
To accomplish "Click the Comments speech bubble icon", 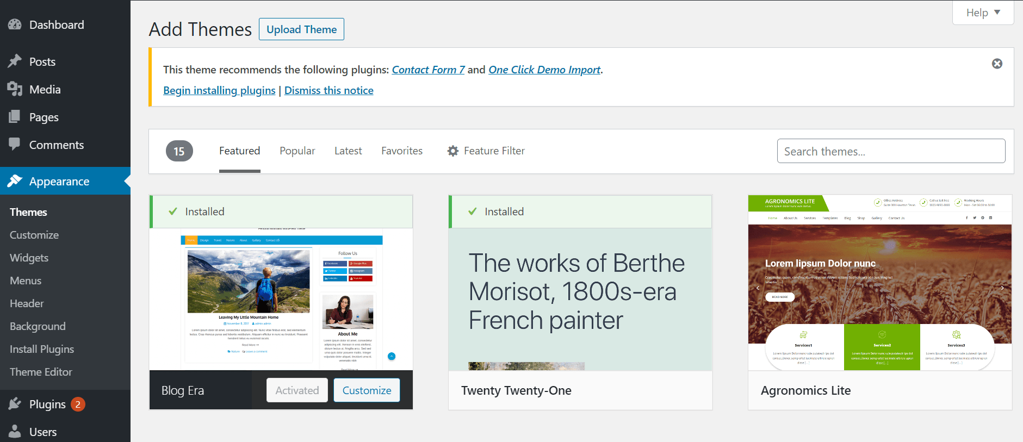I will coord(15,145).
